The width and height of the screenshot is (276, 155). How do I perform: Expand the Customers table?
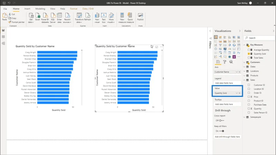click(x=244, y=62)
